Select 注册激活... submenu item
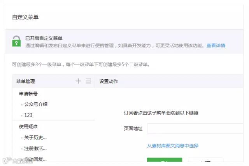This screenshot has width=249, height=166. (x=35, y=149)
